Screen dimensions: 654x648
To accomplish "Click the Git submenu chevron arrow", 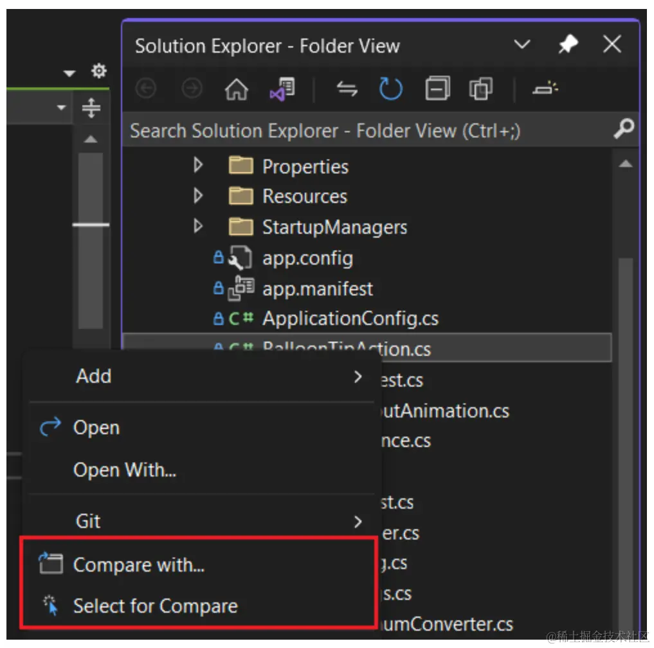I will [x=358, y=521].
